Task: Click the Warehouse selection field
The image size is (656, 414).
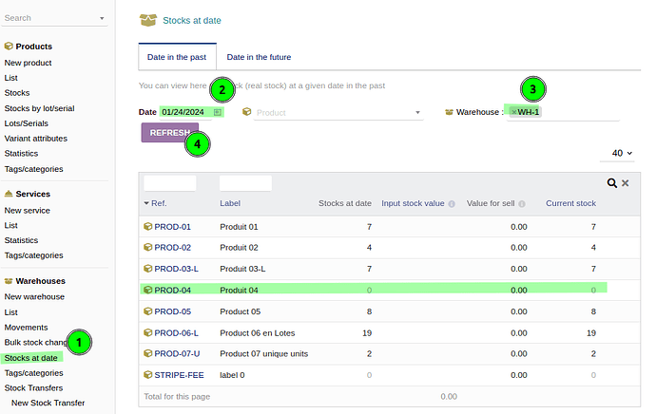Action: tap(563, 112)
